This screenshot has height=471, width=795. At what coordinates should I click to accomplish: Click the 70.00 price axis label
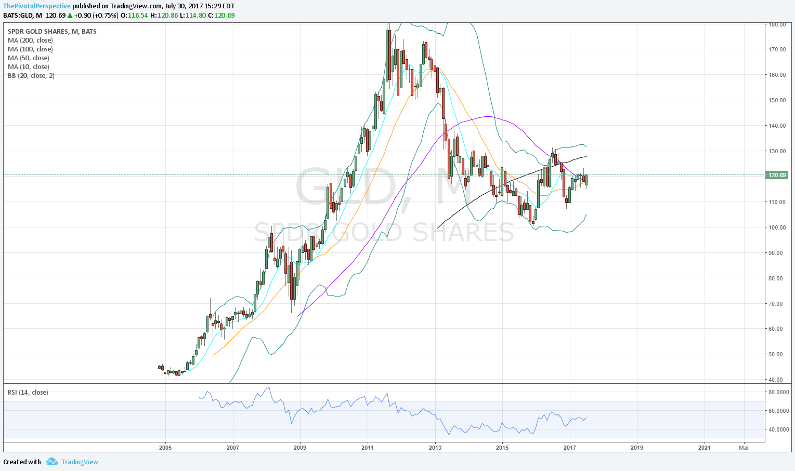[x=777, y=304]
